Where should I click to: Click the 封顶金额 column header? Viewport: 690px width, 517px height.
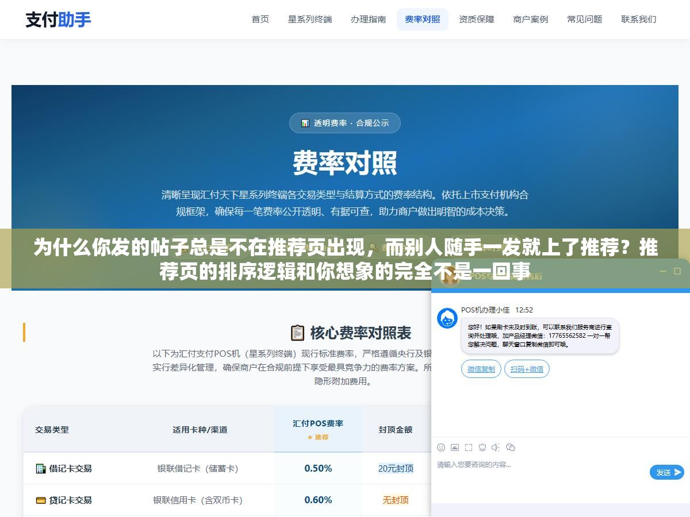[x=396, y=429]
